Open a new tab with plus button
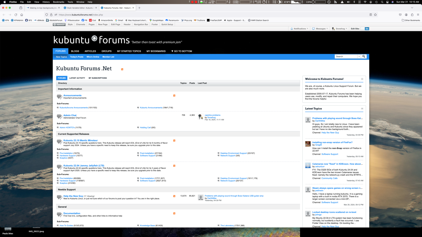Image resolution: width=422 pixels, height=237 pixels. (139, 8)
